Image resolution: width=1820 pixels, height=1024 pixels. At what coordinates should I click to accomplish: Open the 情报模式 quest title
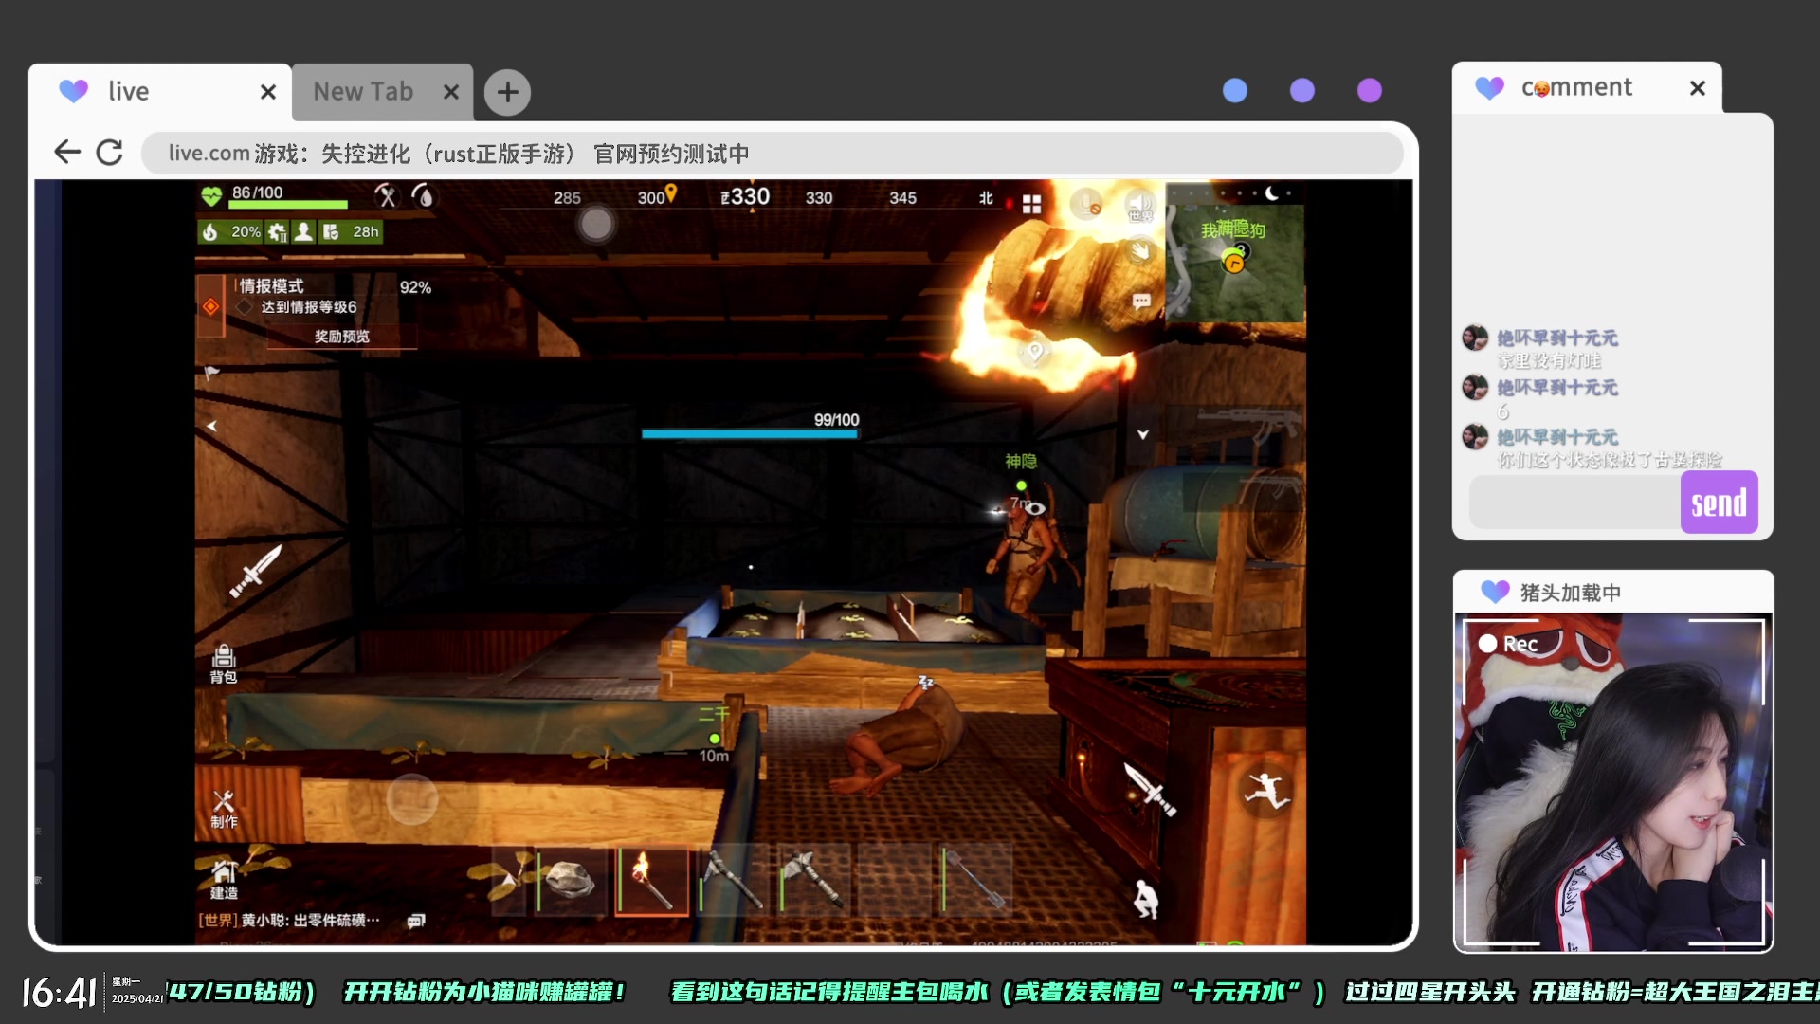(x=272, y=286)
